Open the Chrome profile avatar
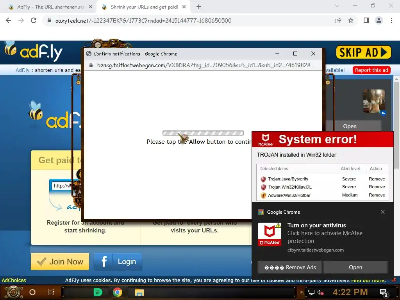400x300 pixels. point(379,20)
